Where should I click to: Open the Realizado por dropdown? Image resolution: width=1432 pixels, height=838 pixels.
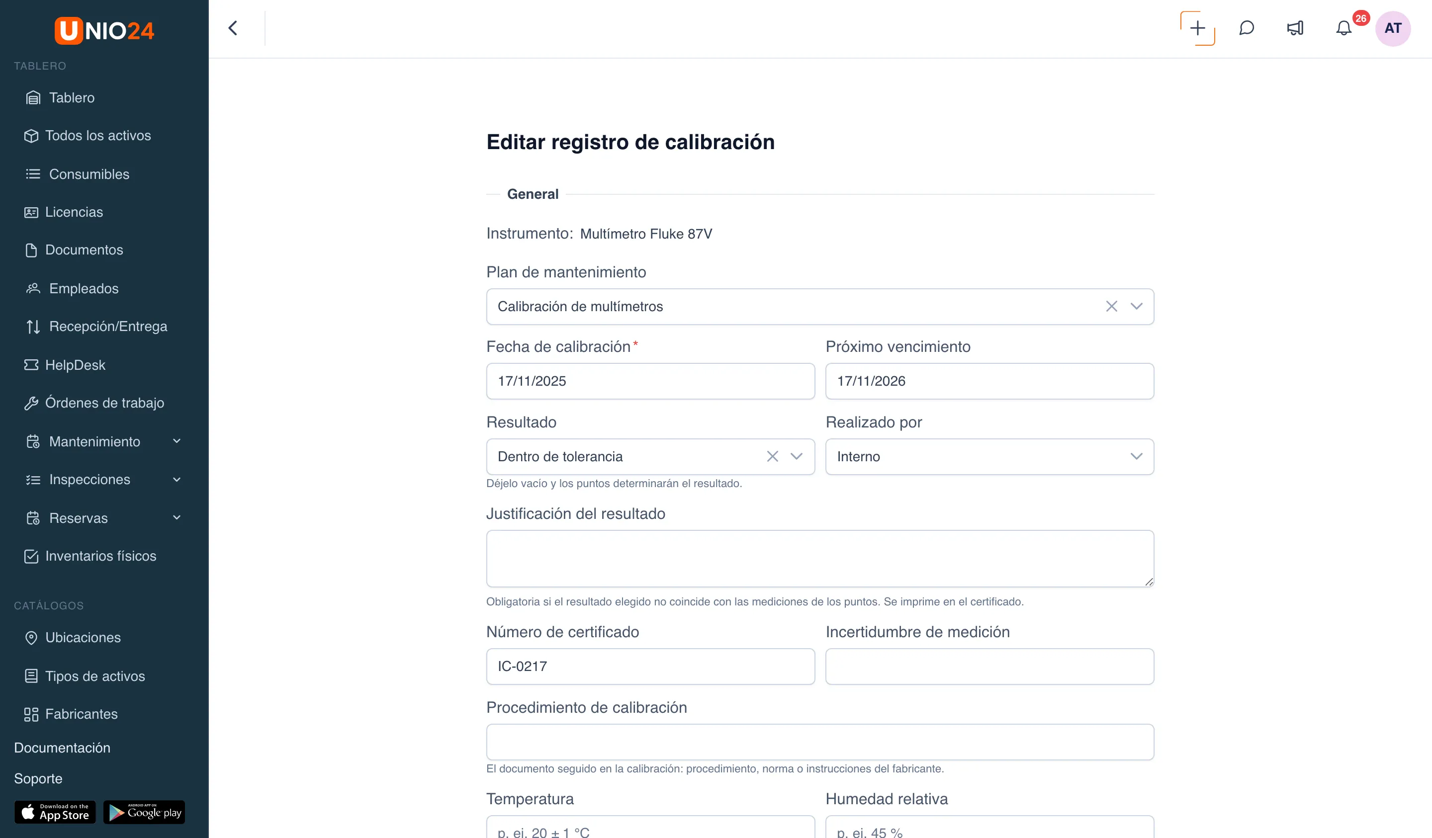989,457
